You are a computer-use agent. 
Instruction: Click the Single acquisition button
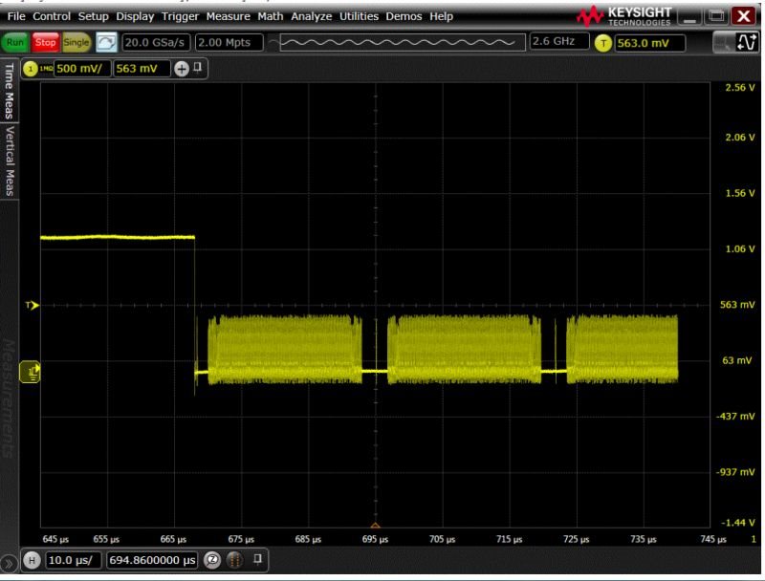pos(76,42)
